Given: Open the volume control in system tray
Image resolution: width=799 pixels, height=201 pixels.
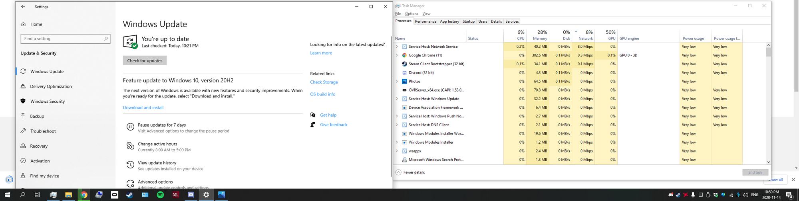Looking at the screenshot, I should point(745,195).
